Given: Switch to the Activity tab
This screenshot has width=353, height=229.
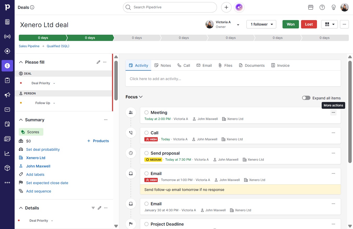Looking at the screenshot, I should click(x=138, y=65).
